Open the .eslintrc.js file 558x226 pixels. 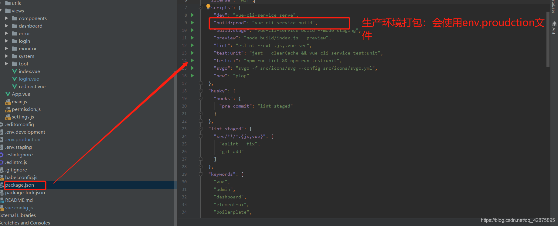pyautogui.click(x=16, y=162)
